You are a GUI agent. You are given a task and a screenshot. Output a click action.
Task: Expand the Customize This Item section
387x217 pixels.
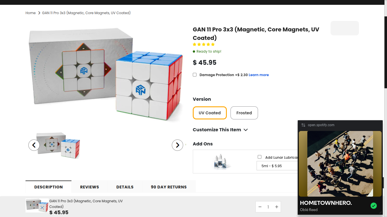(220, 130)
